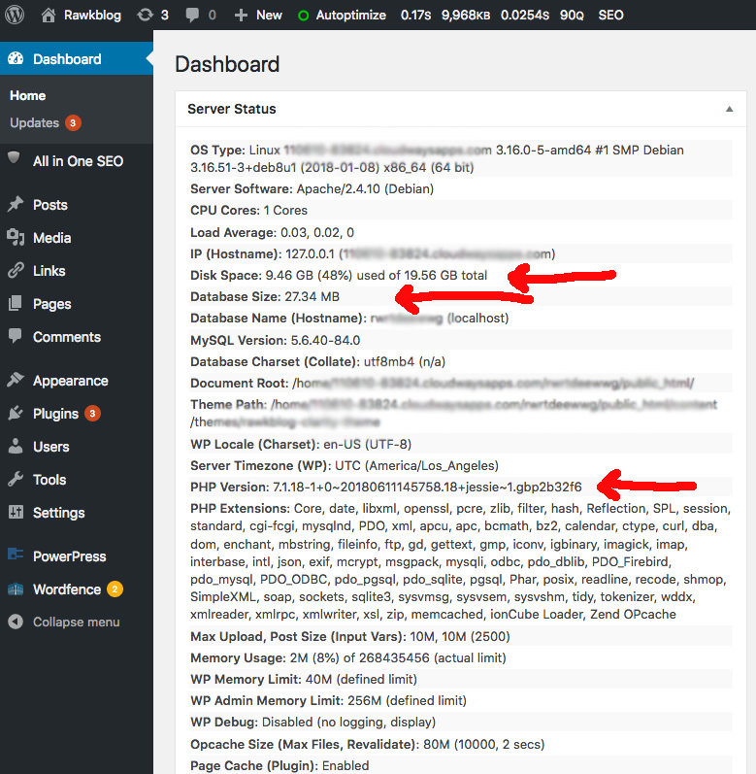Open the WordPress logo menu
756x774 pixels.
pos(15,15)
